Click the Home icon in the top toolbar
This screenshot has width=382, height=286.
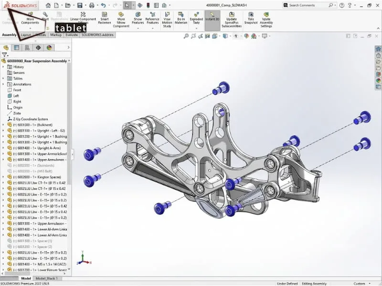pos(48,5)
